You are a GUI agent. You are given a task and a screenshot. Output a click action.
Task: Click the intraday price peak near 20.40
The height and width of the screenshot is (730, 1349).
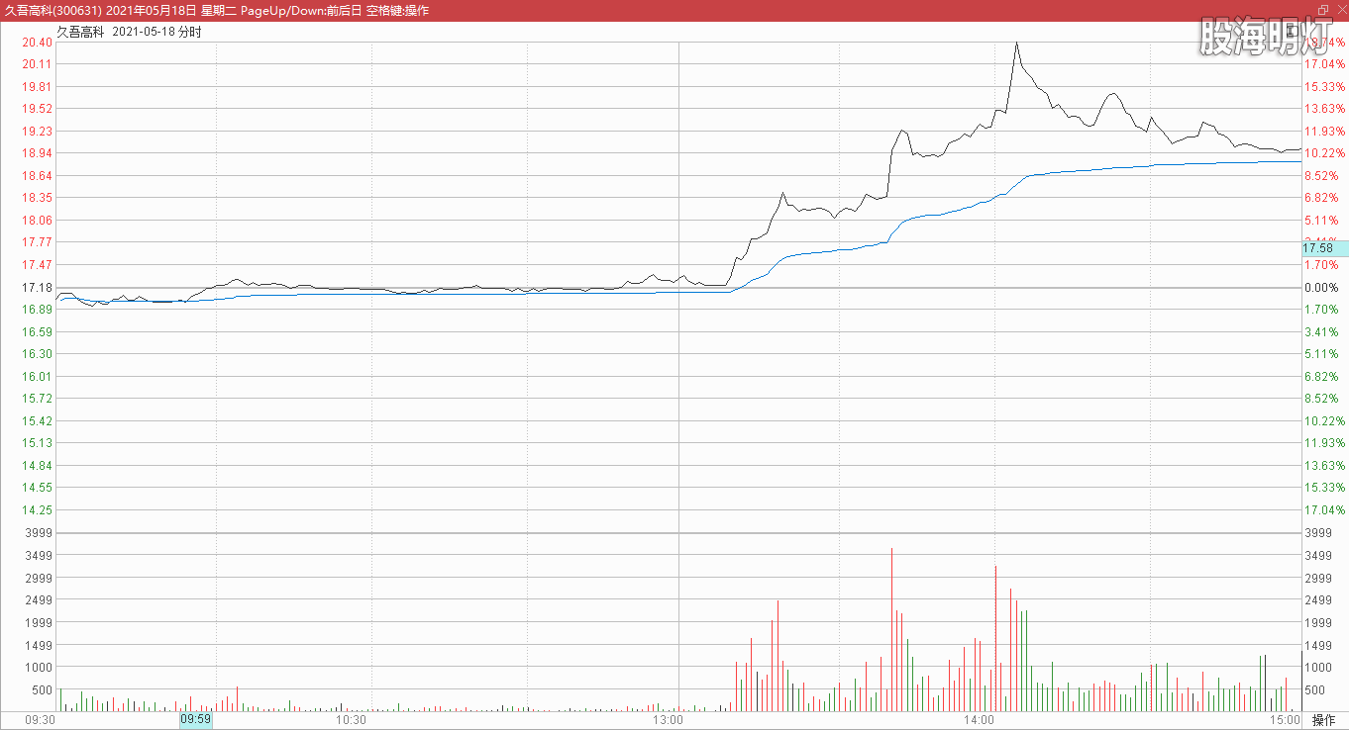pos(1016,44)
